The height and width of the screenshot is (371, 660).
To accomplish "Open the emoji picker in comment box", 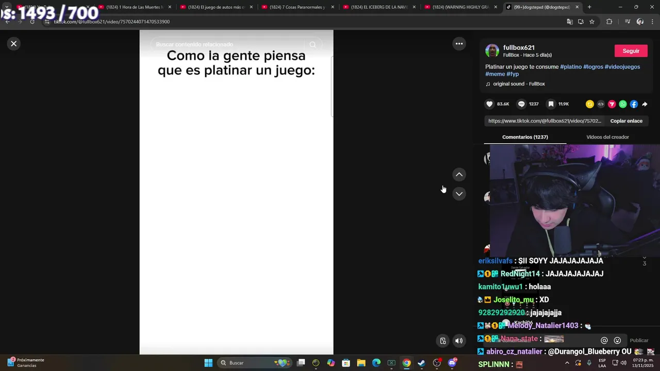I will pos(617,341).
